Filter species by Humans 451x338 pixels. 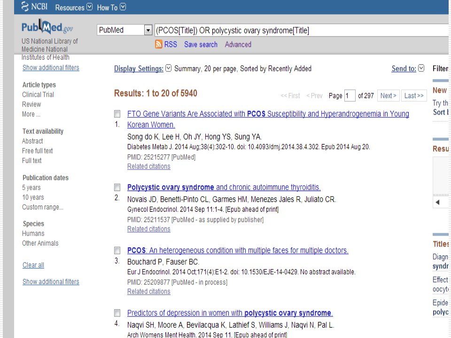click(x=33, y=234)
